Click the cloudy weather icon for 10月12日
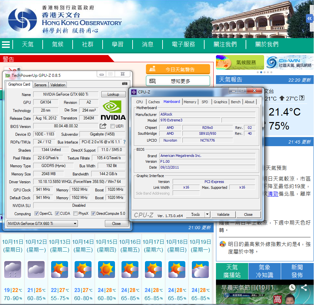The image size is (314, 305). click(36, 270)
